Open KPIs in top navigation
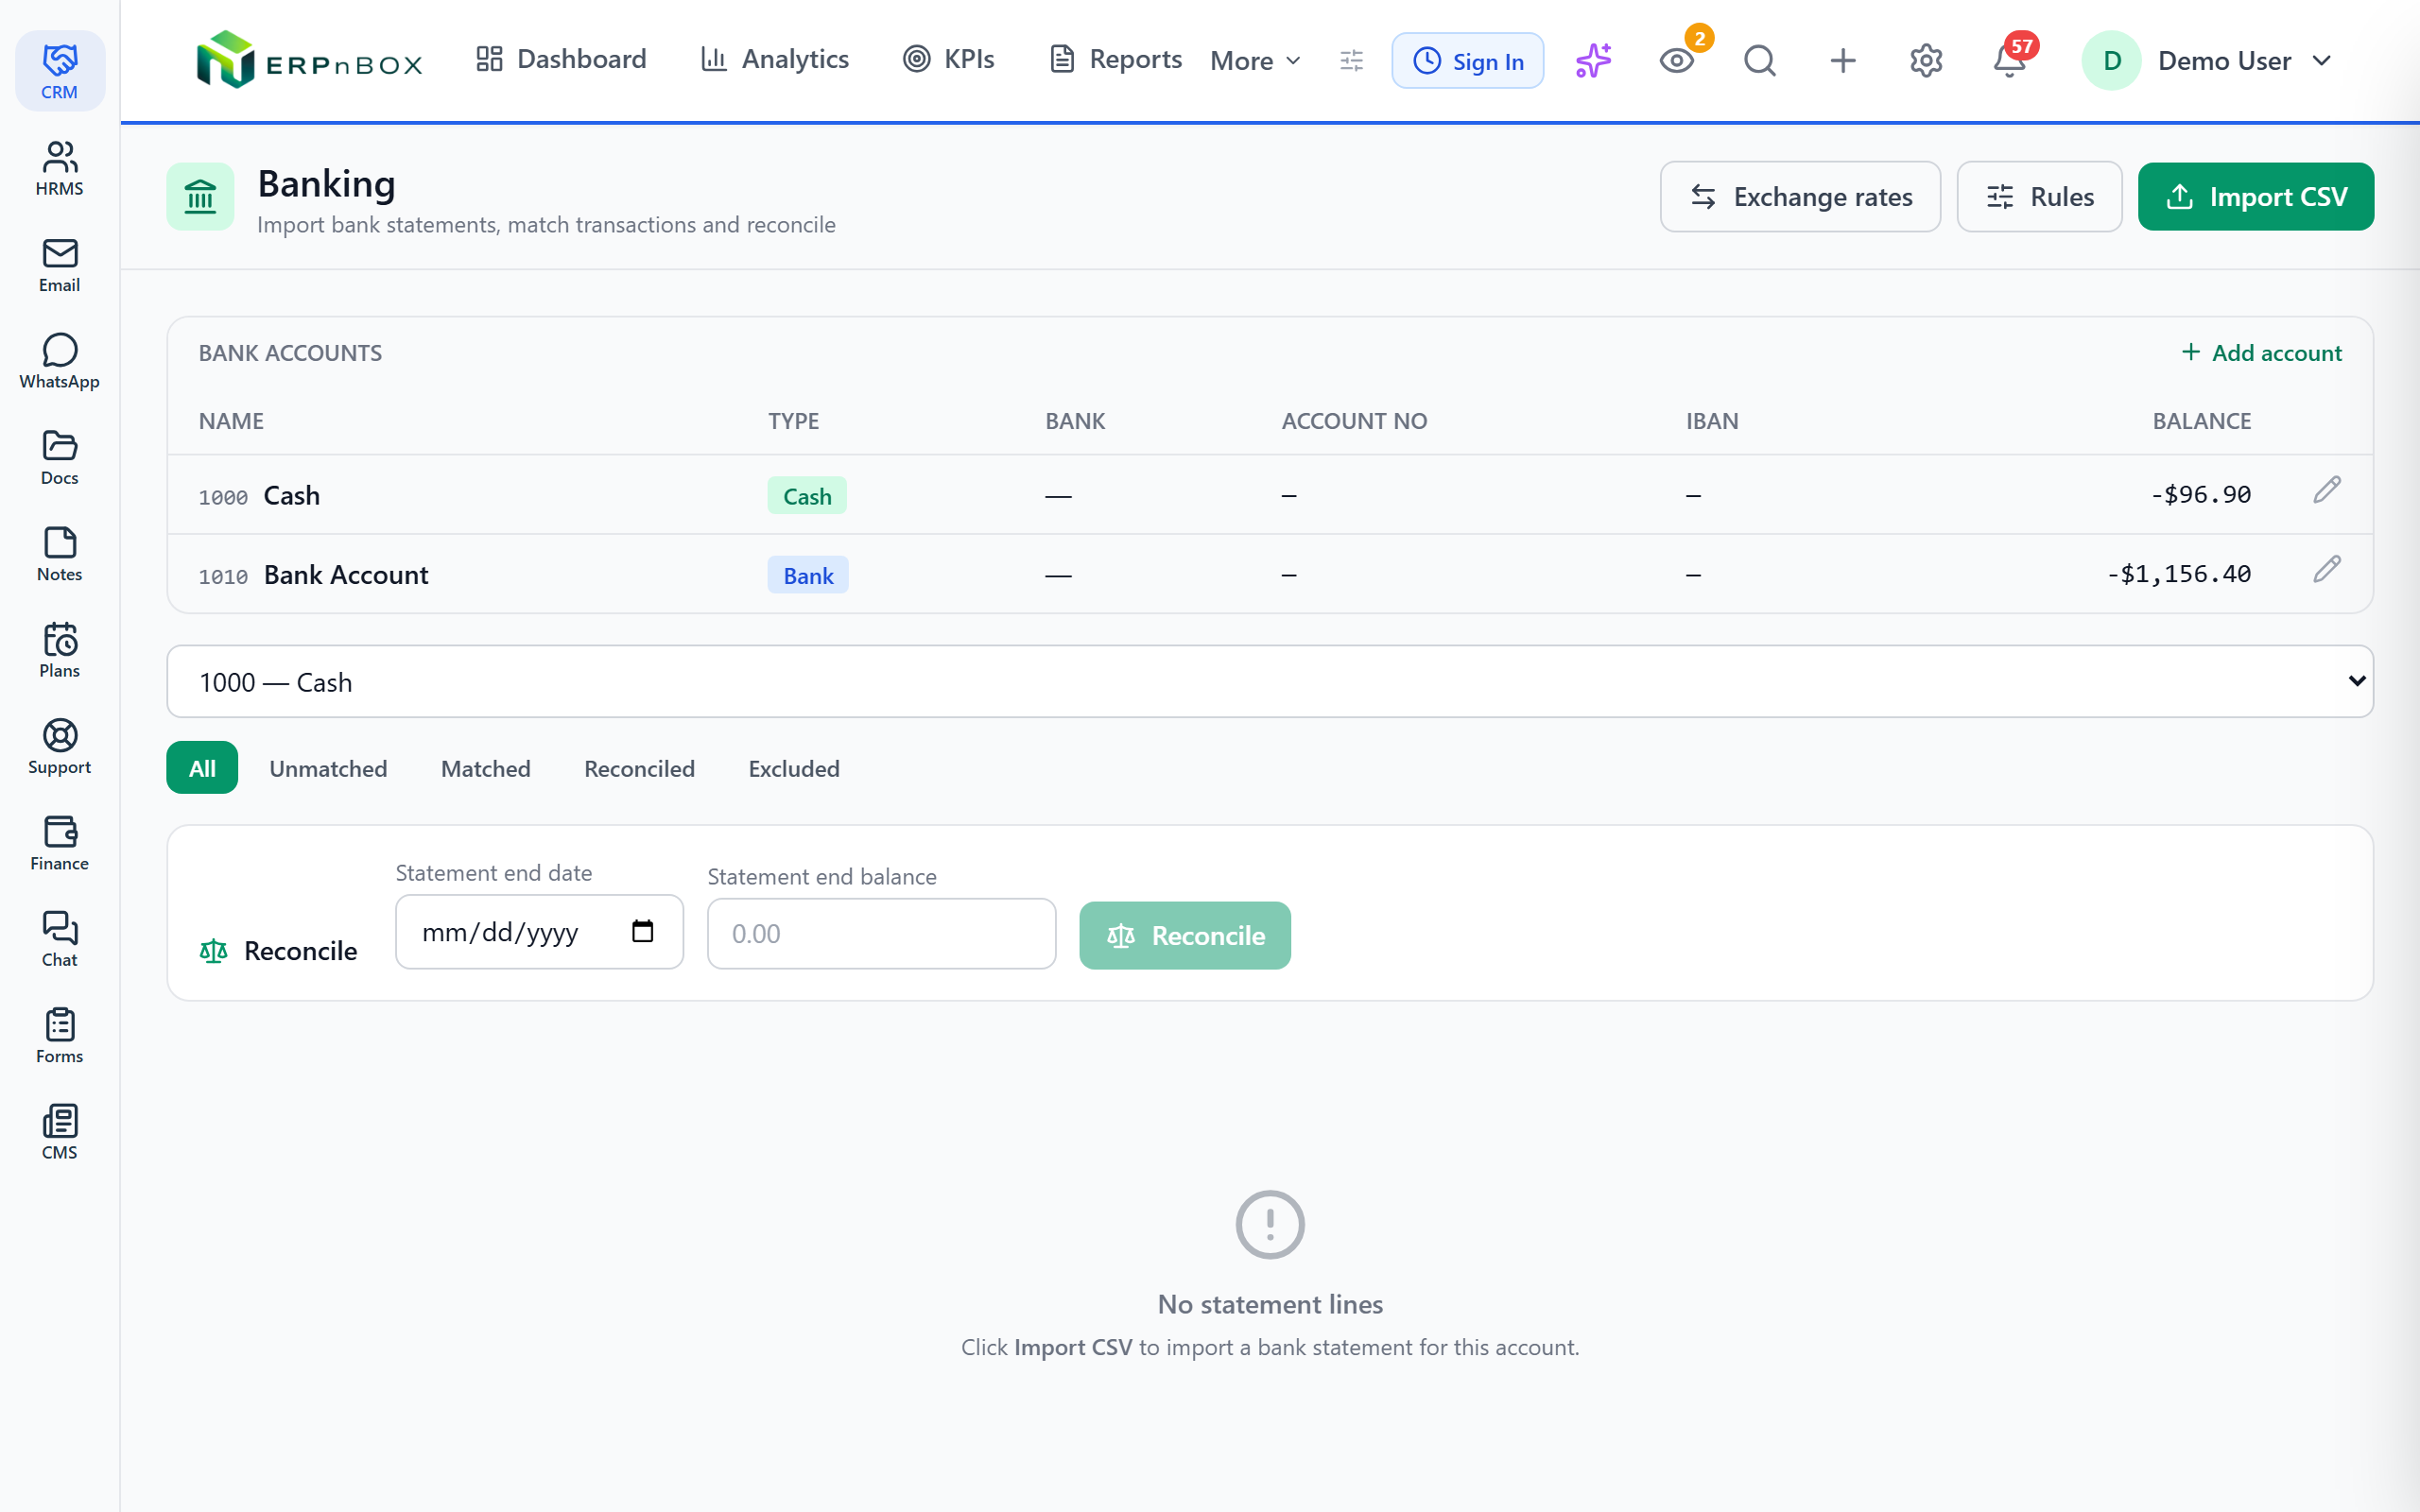The height and width of the screenshot is (1512, 2420). 949,59
